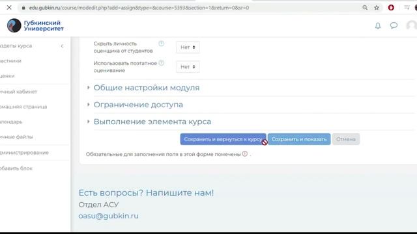Click the Есть вопросы? Напишите нам! heading

coord(146,192)
